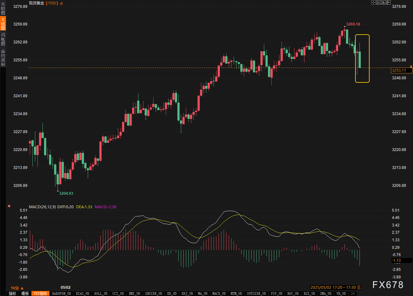This screenshot has height=296, width=413.
Task: Select the 指标 tab at bottom
Action: click(13, 293)
